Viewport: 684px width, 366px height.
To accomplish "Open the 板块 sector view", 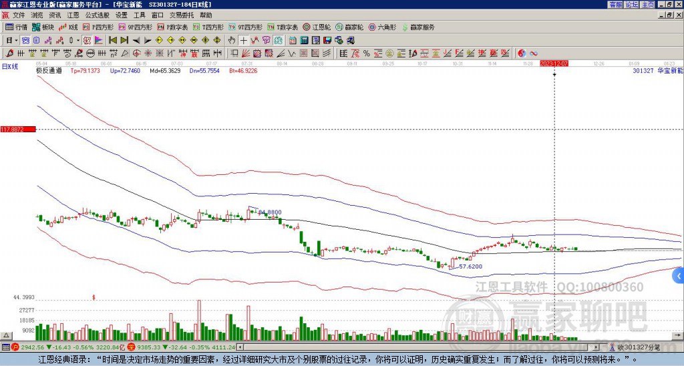I will click(x=43, y=27).
